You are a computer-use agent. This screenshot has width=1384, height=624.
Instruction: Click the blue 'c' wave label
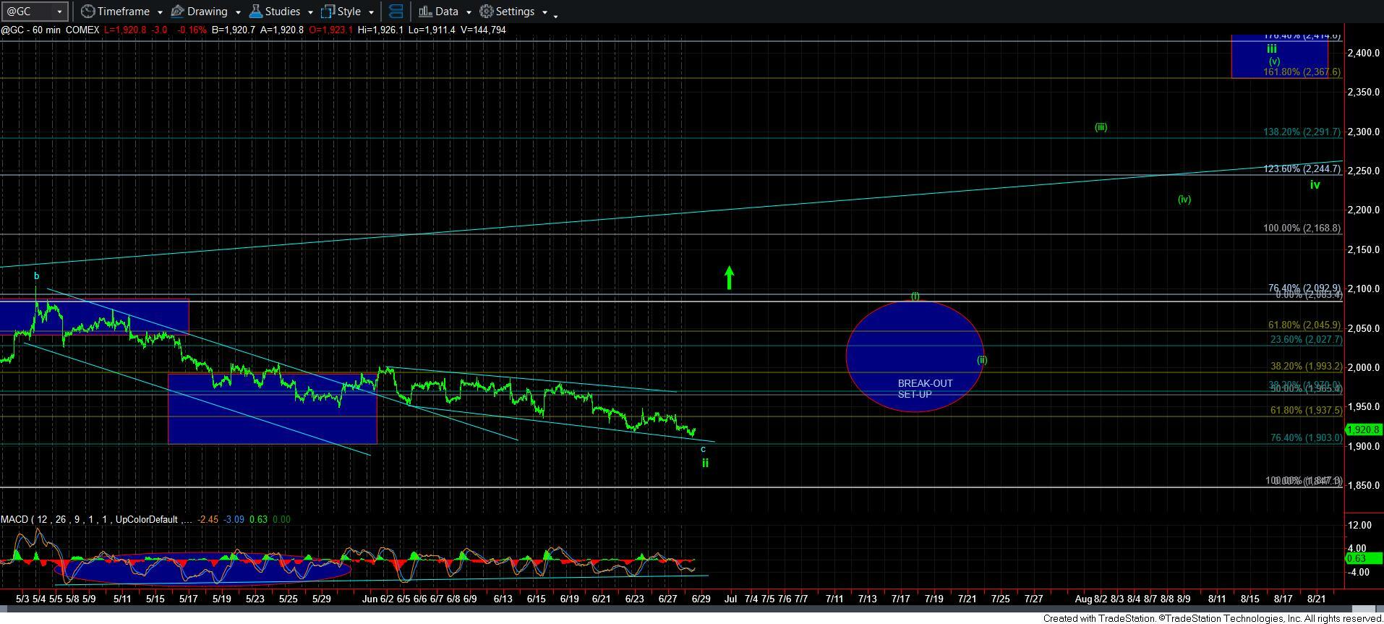(703, 449)
